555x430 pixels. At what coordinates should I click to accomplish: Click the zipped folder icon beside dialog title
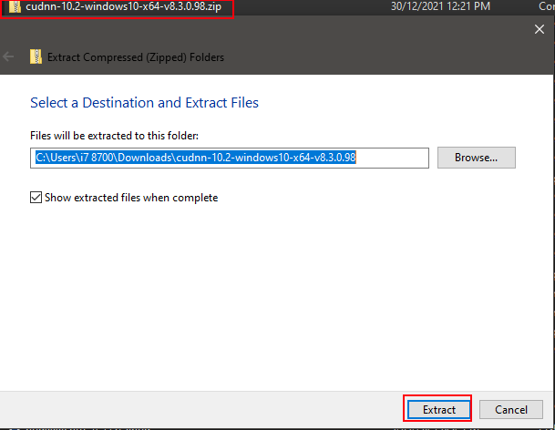(x=36, y=56)
